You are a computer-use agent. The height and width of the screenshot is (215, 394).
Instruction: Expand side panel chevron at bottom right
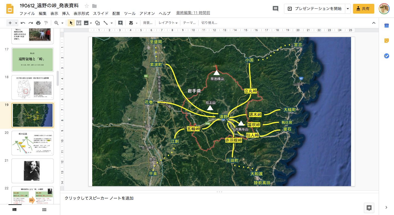pos(386,207)
